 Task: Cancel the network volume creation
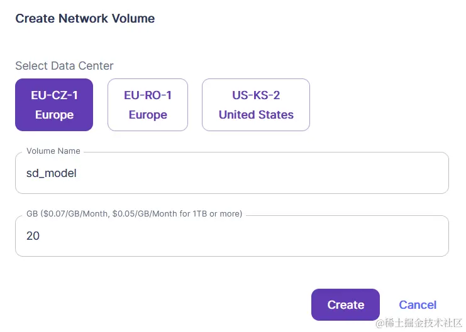tap(418, 305)
